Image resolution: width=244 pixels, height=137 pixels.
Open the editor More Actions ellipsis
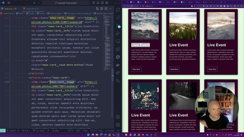coord(110,8)
